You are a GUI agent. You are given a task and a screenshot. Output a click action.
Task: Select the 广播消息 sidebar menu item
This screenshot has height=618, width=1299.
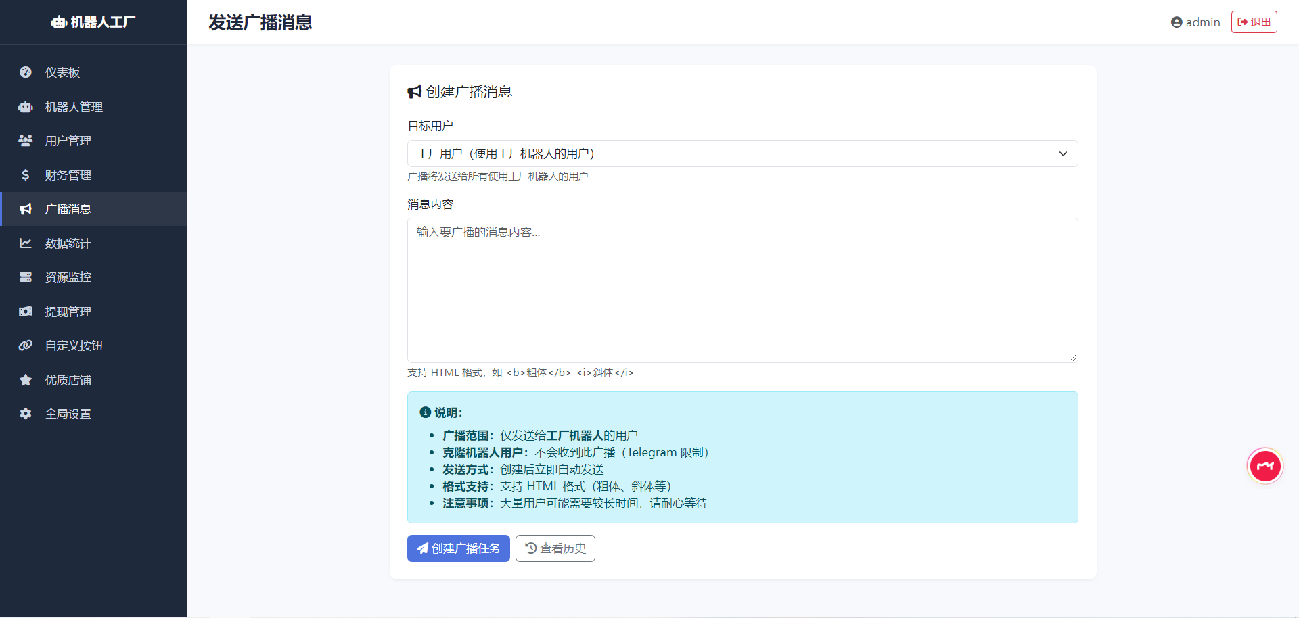coord(68,209)
